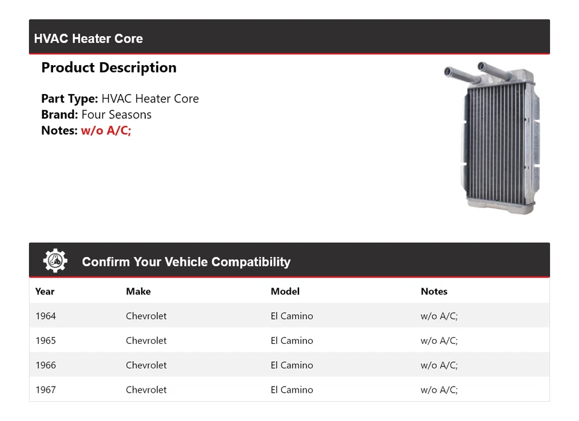Click the Four Seasons brand name
Screen dimensions: 579x421
(x=116, y=115)
